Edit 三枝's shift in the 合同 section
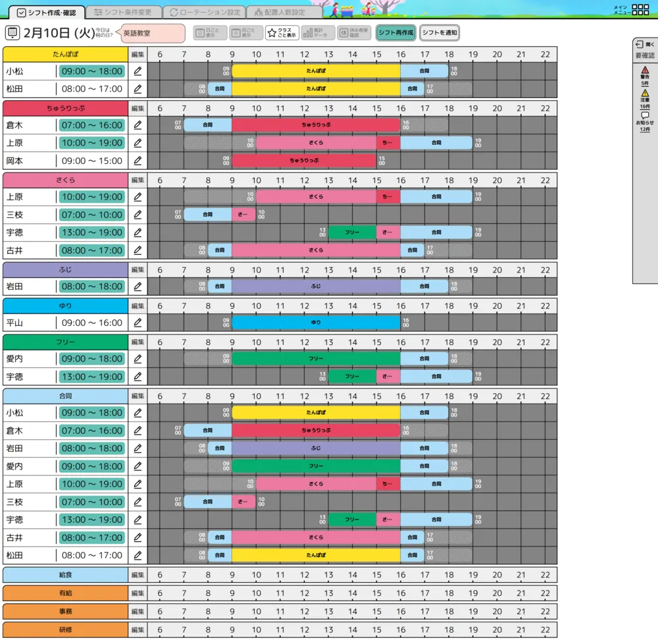 pyautogui.click(x=138, y=502)
